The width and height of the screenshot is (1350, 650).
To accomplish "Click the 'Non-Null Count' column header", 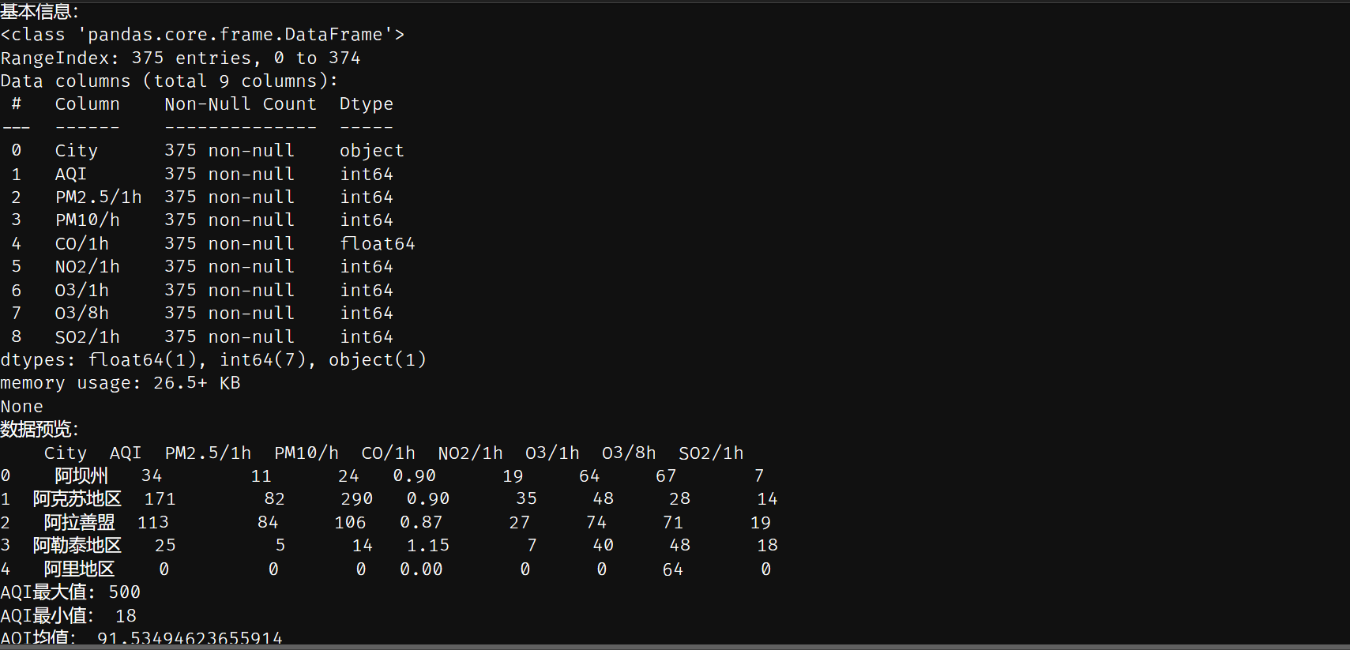I will [240, 104].
